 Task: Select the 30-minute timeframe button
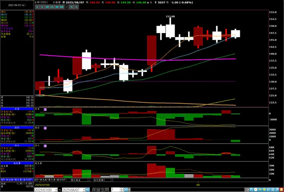click(x=57, y=7)
